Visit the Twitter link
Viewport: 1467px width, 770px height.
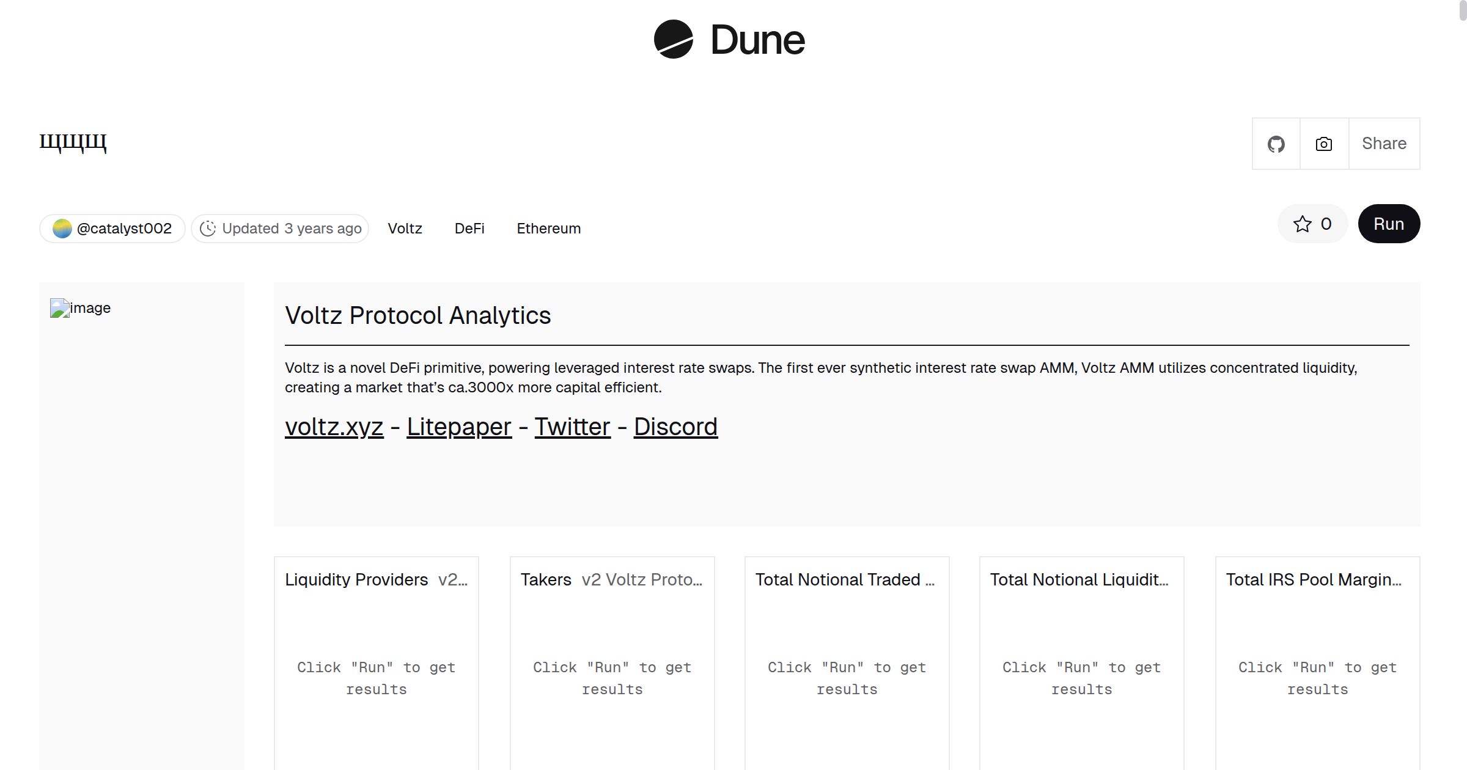click(x=572, y=427)
